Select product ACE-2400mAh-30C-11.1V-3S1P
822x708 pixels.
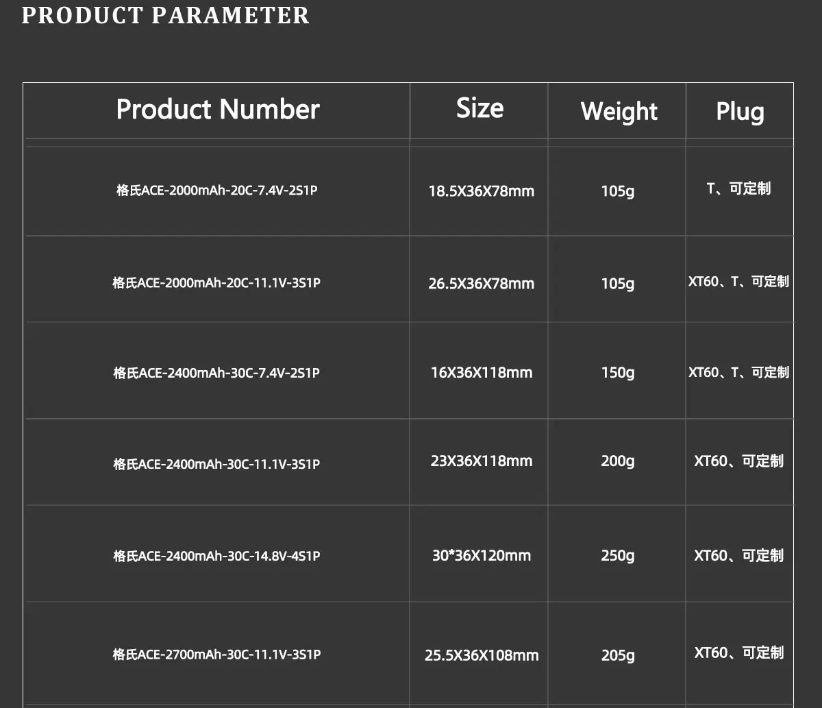[x=216, y=464]
